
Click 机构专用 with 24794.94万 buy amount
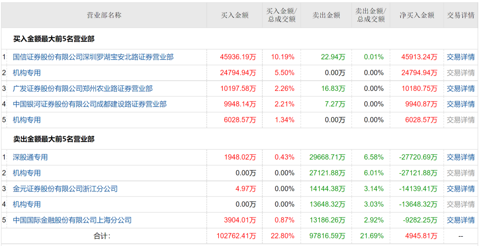coord(27,73)
